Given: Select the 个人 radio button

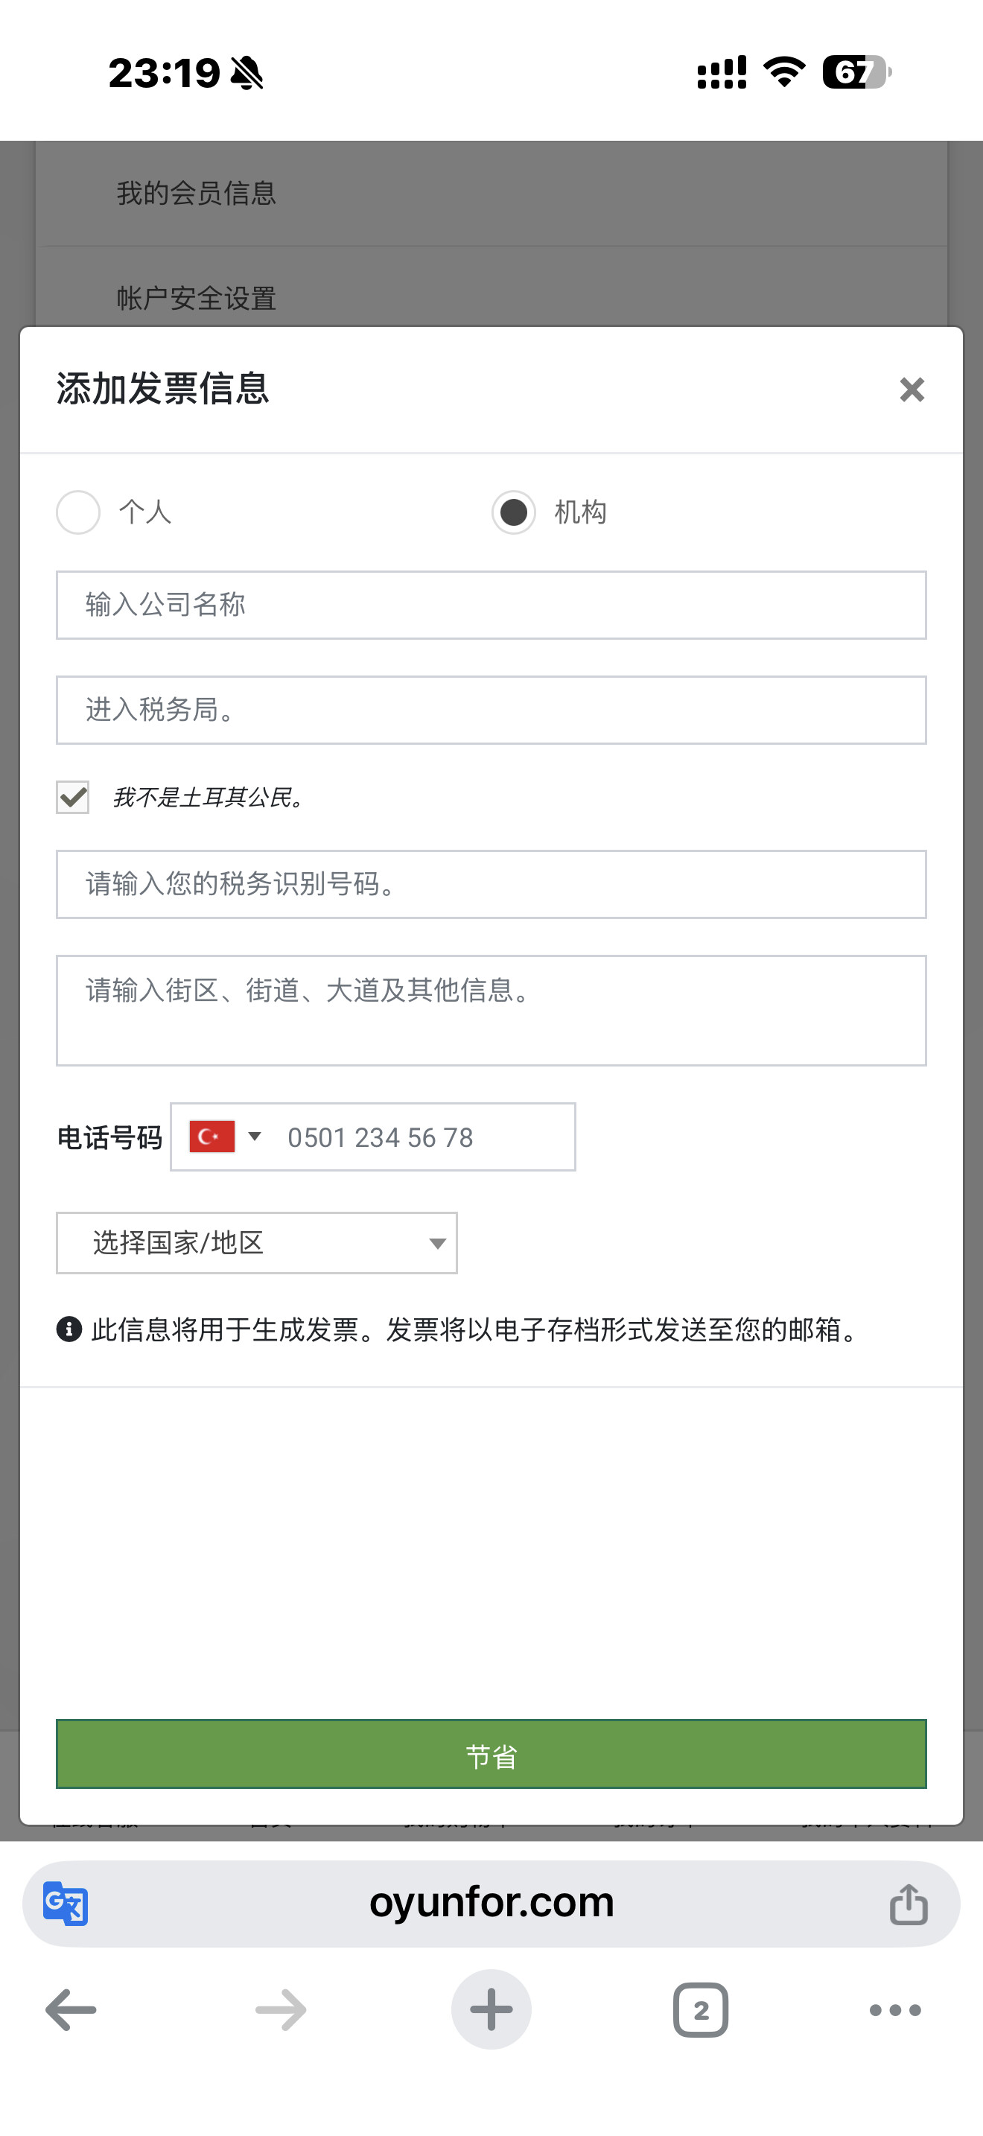Looking at the screenshot, I should click(x=78, y=512).
